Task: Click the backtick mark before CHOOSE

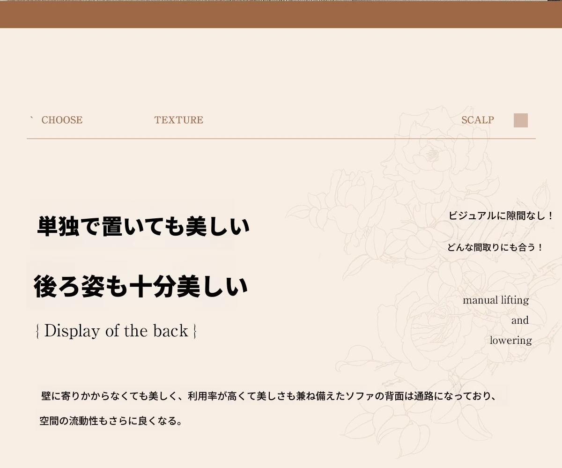Action: point(32,118)
